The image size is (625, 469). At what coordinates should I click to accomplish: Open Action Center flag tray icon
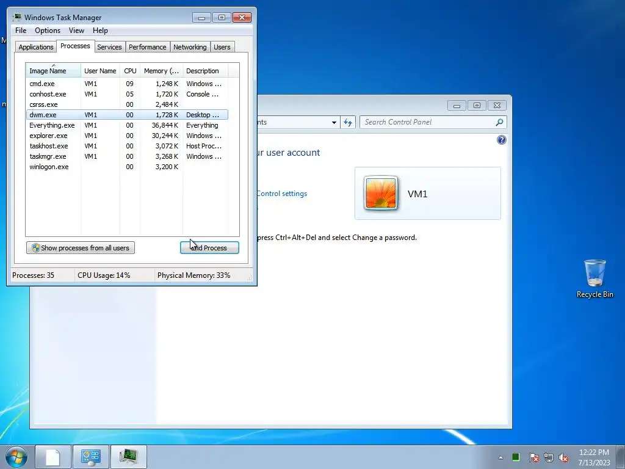tap(533, 457)
